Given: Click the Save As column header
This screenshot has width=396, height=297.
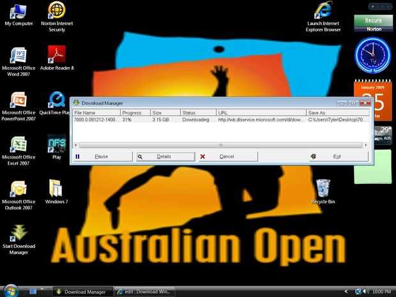Looking at the screenshot, I should (x=338, y=112).
